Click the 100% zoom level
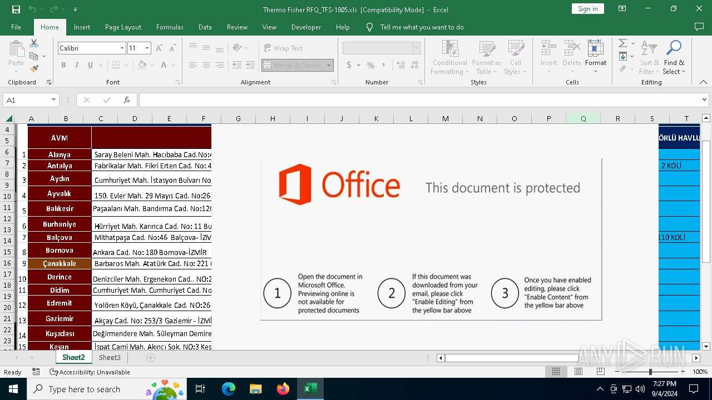This screenshot has width=712, height=400. [700, 372]
